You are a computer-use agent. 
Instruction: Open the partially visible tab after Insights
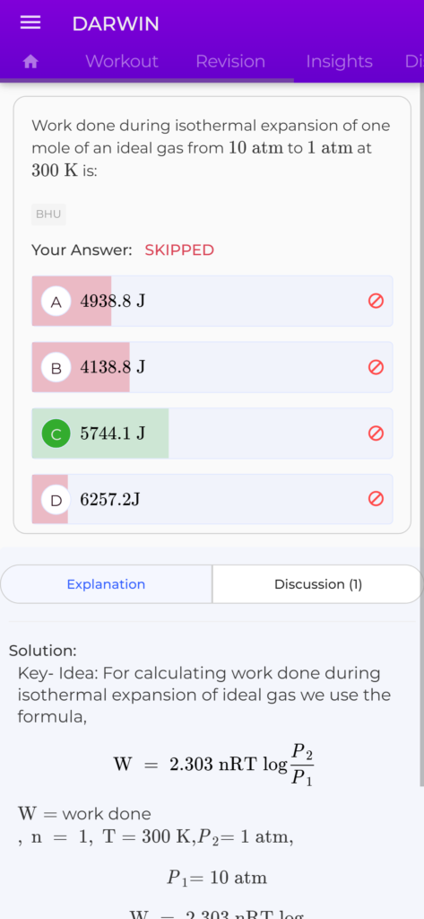[x=414, y=62]
